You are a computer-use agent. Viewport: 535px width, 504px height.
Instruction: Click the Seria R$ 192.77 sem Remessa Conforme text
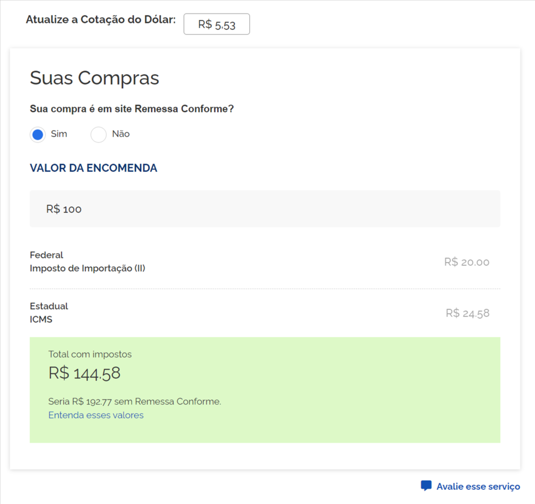(x=135, y=401)
